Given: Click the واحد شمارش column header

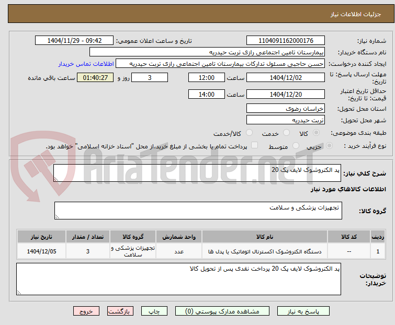Looking at the screenshot, I should pos(179,237).
